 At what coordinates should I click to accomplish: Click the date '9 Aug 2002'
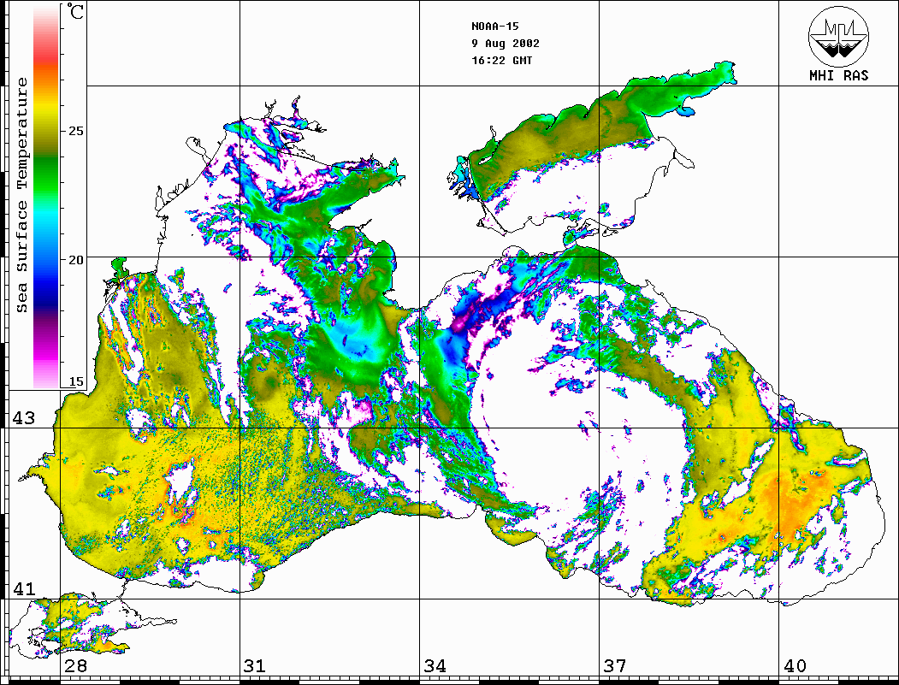point(506,44)
